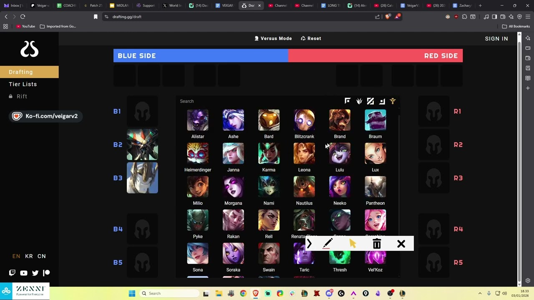Choose Lux champion portrait
The width and height of the screenshot is (534, 300).
tap(375, 153)
